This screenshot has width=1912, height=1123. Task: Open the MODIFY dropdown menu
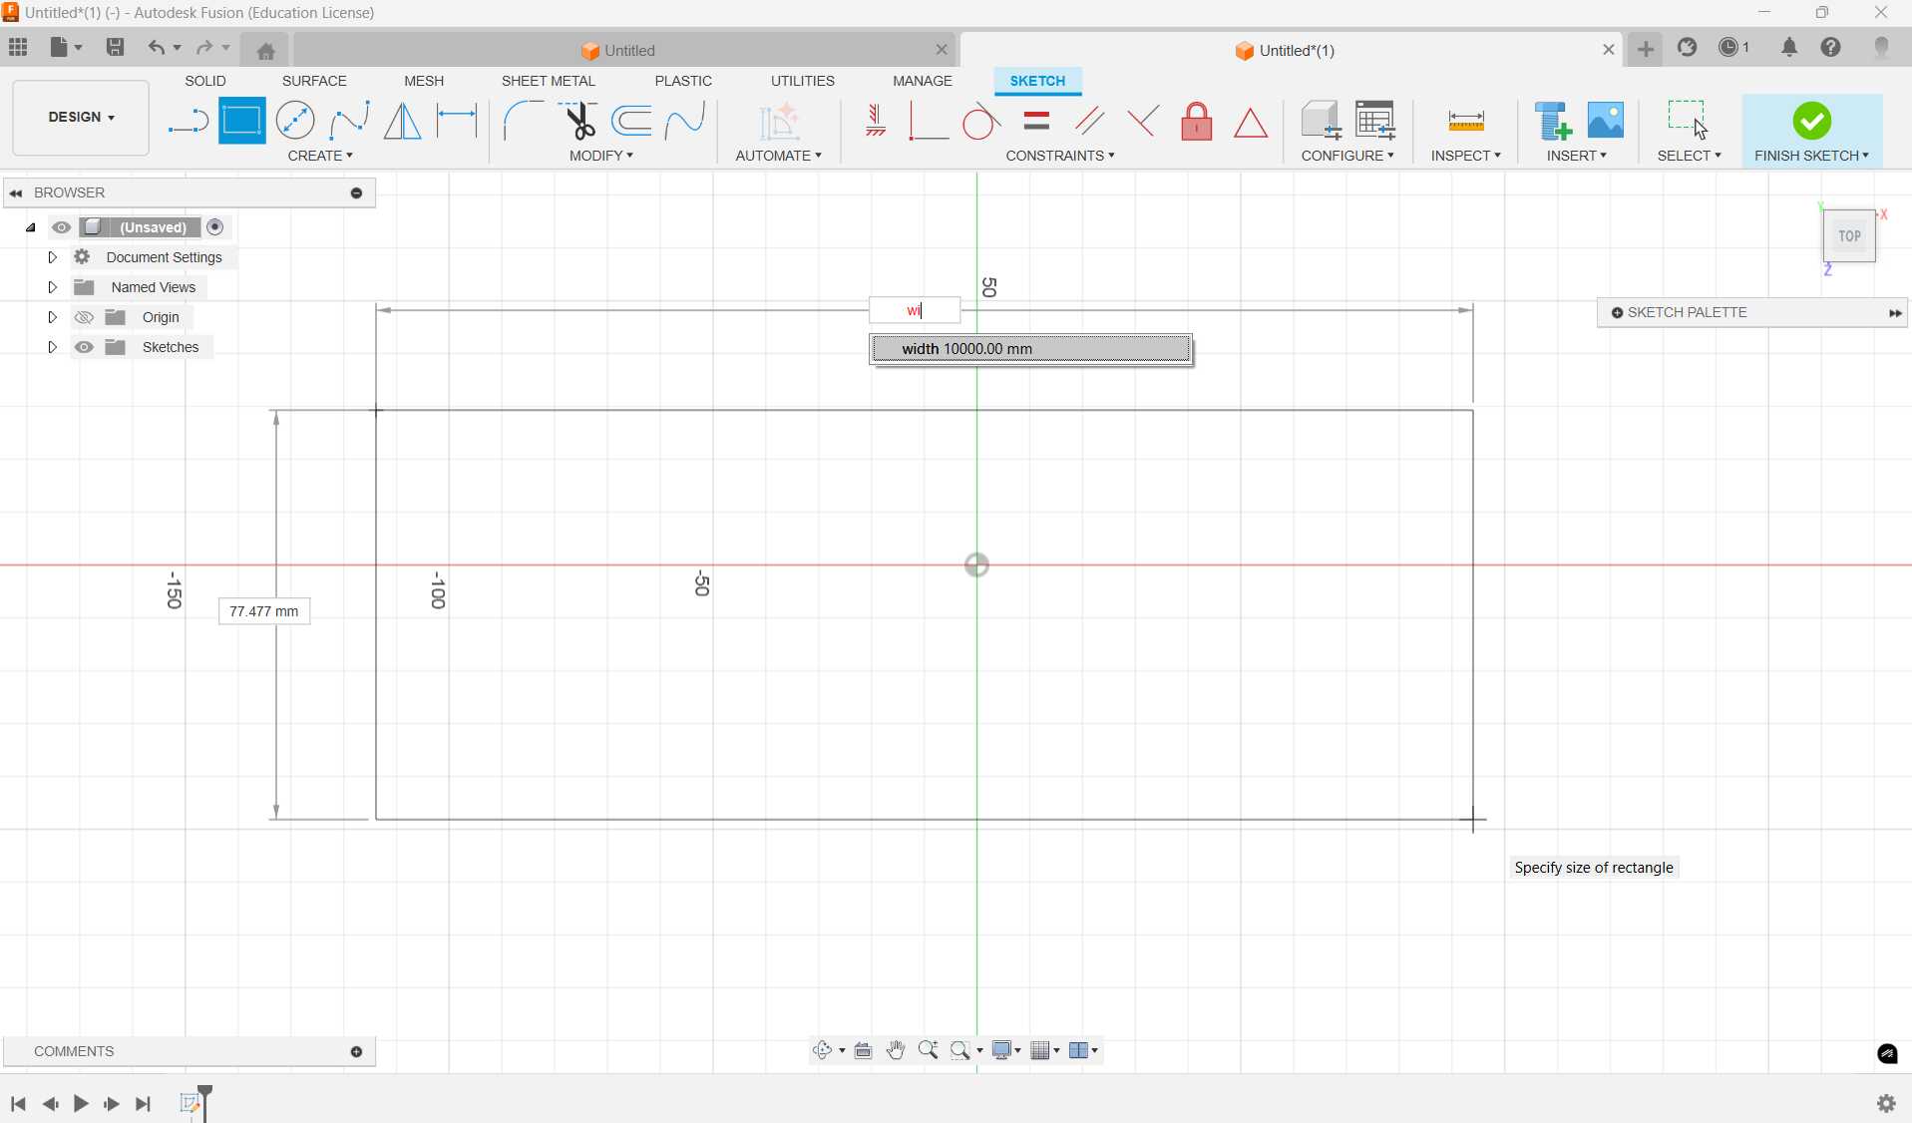tap(601, 156)
